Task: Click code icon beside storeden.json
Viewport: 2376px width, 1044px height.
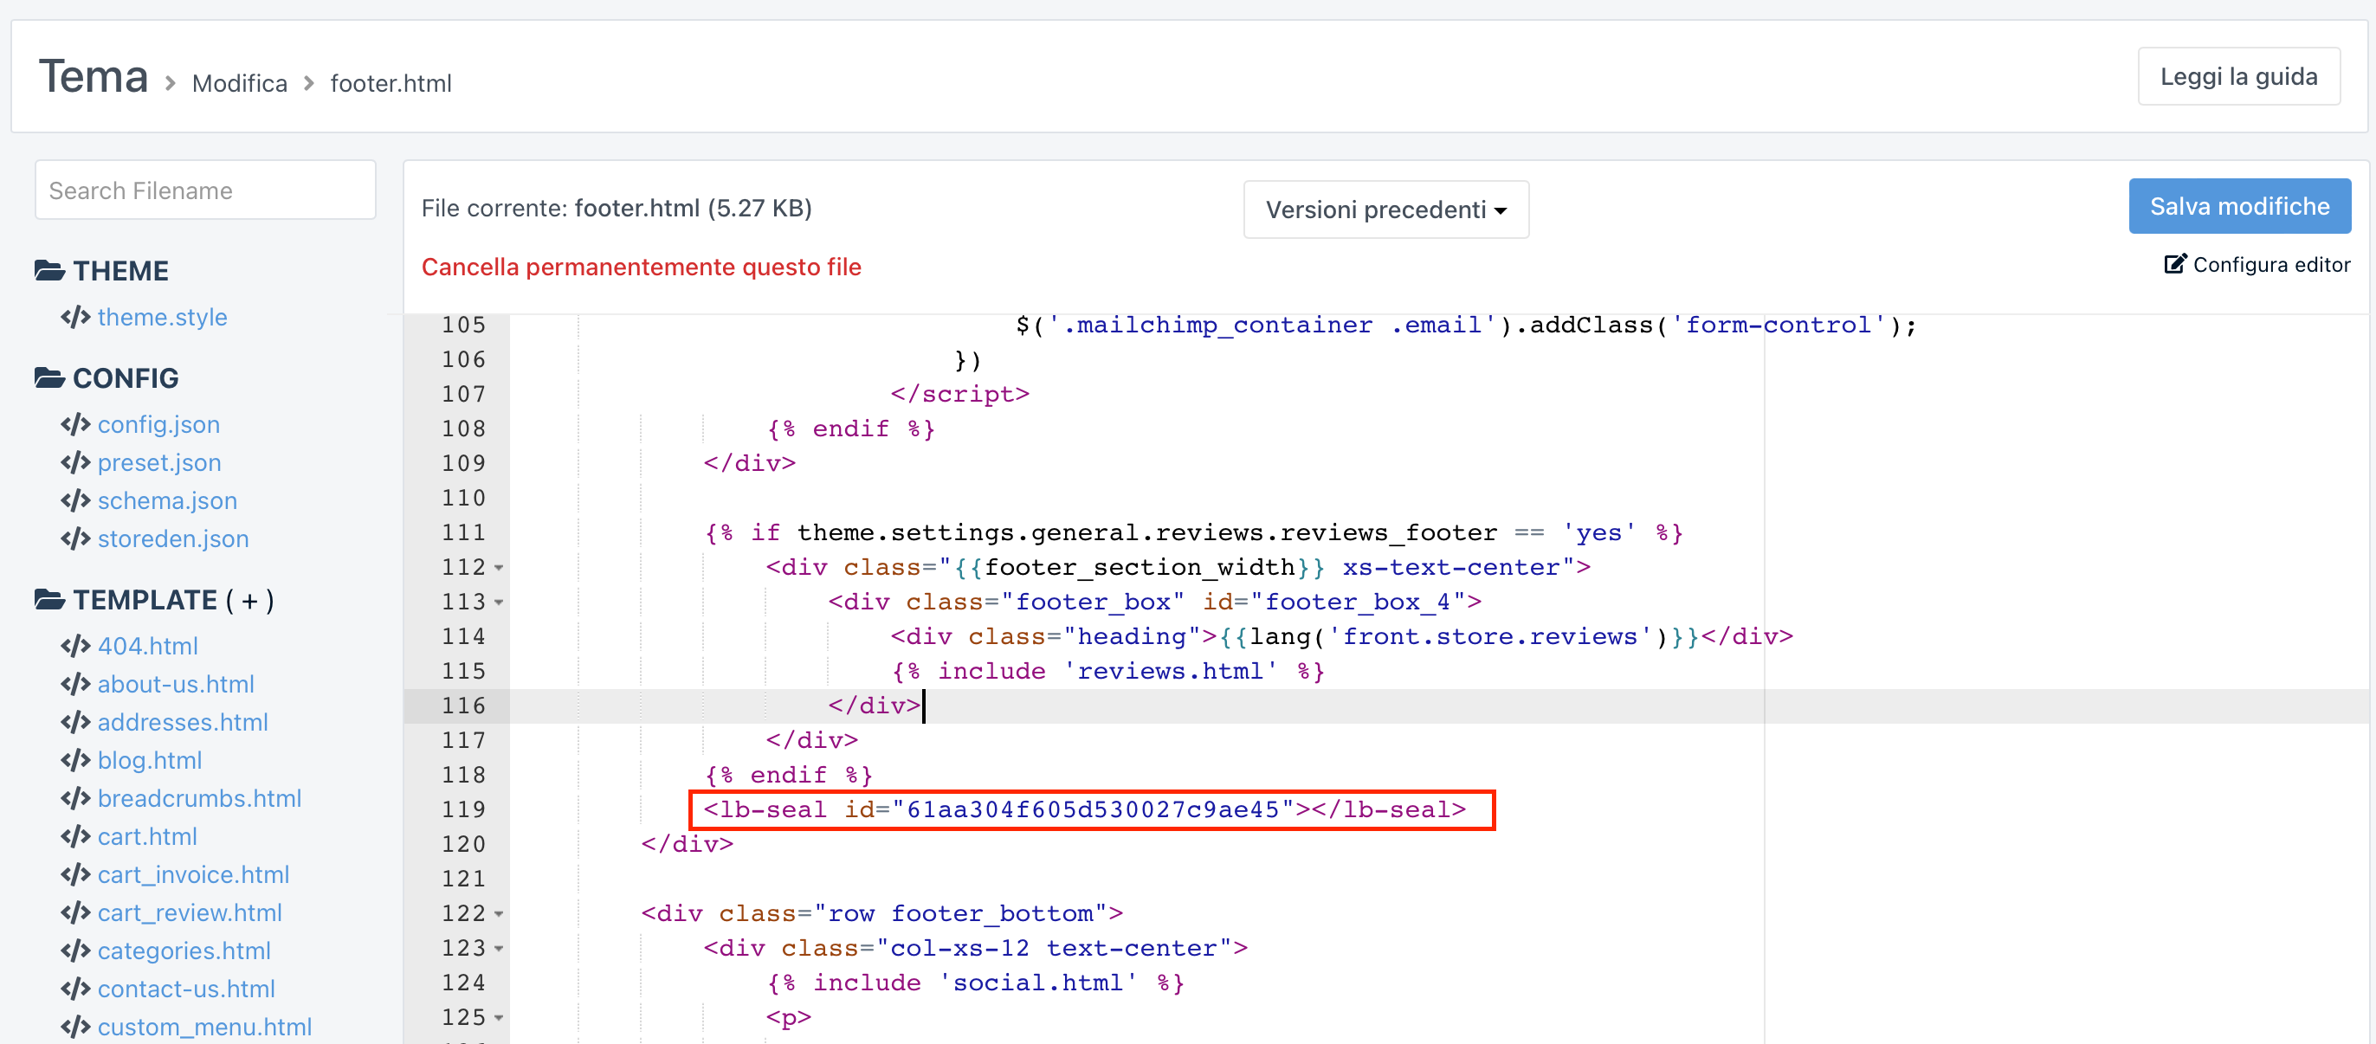Action: (x=75, y=538)
